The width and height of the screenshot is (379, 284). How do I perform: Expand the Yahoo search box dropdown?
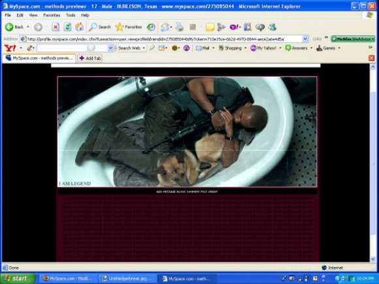[110, 48]
